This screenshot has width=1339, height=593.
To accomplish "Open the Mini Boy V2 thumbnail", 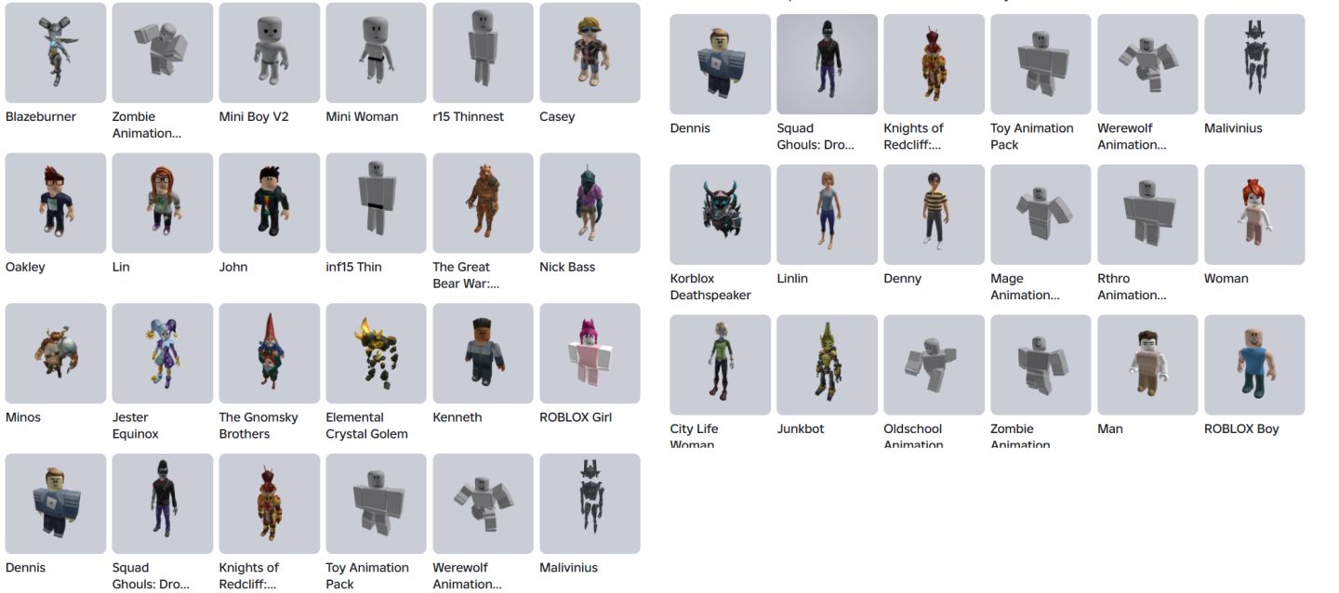I will (x=270, y=52).
